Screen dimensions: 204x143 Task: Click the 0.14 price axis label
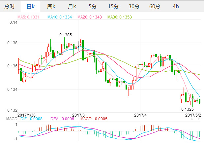14,22
